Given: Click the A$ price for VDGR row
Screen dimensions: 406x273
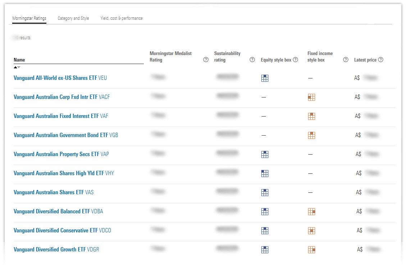Looking at the screenshot, I should click(369, 249).
